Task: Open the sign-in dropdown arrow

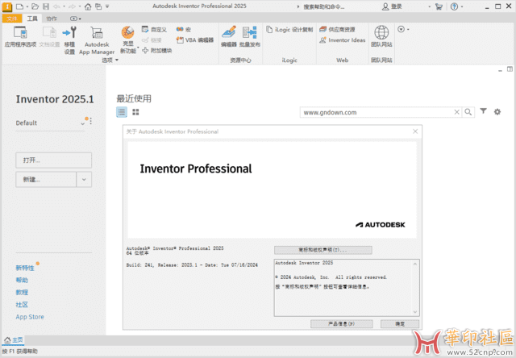Action: 430,6
